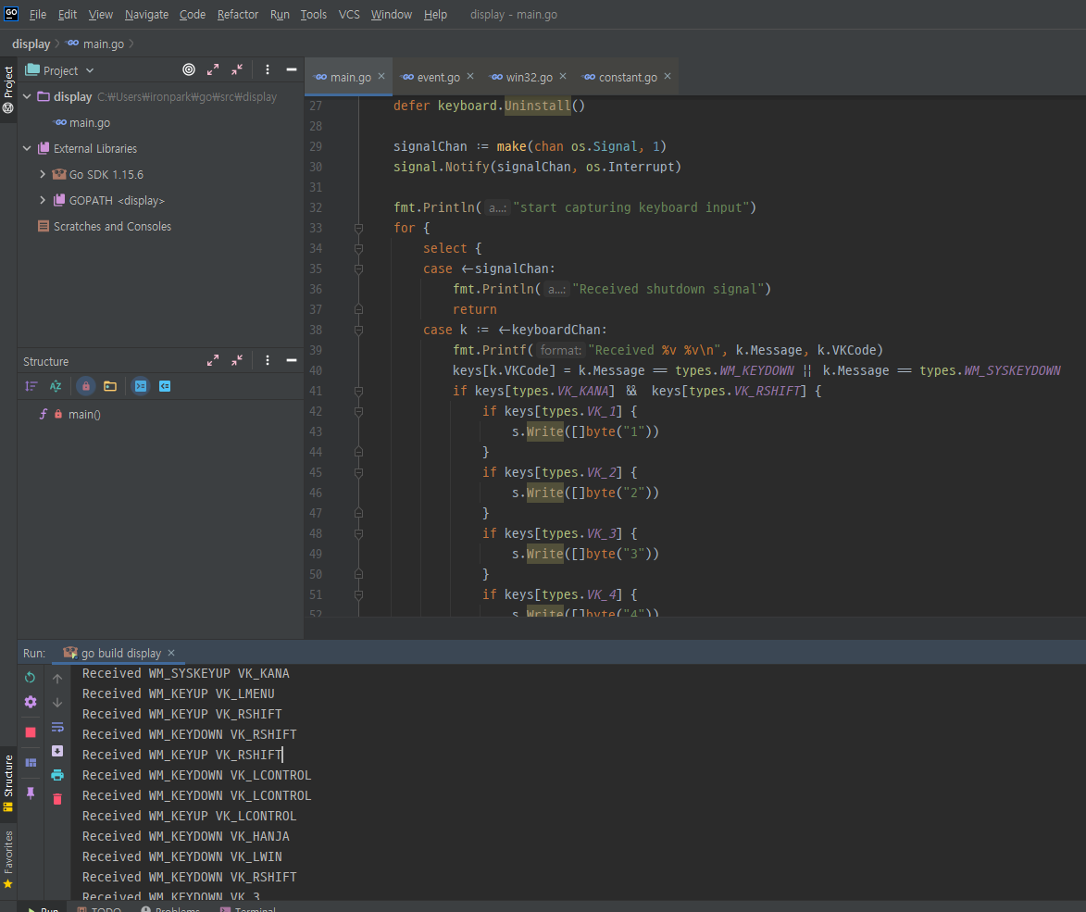The height and width of the screenshot is (912, 1086).
Task: Open the Refactor menu
Action: pos(238,15)
